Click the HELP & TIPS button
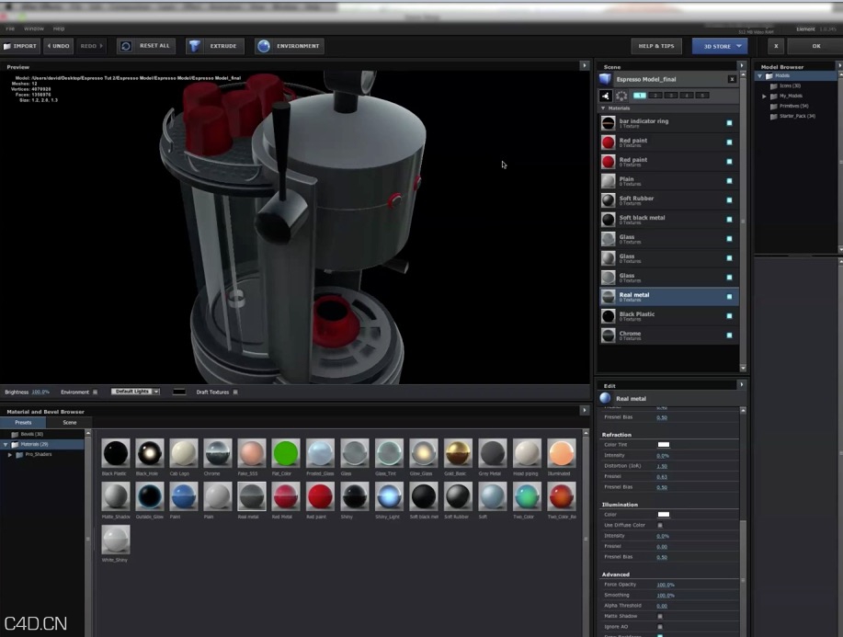 [656, 45]
